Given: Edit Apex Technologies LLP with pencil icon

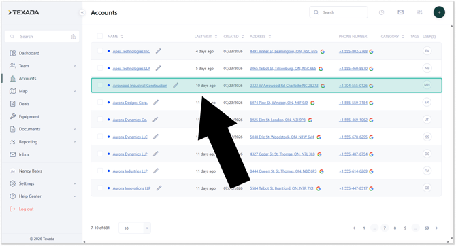Looking at the screenshot, I should pyautogui.click(x=158, y=68).
